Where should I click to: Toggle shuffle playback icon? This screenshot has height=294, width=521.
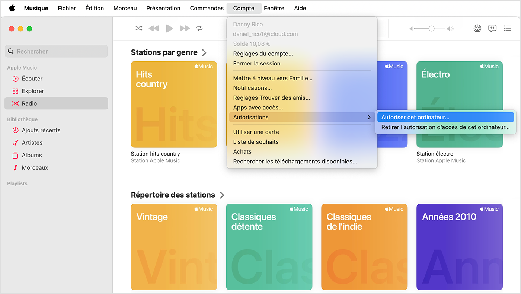click(x=139, y=28)
